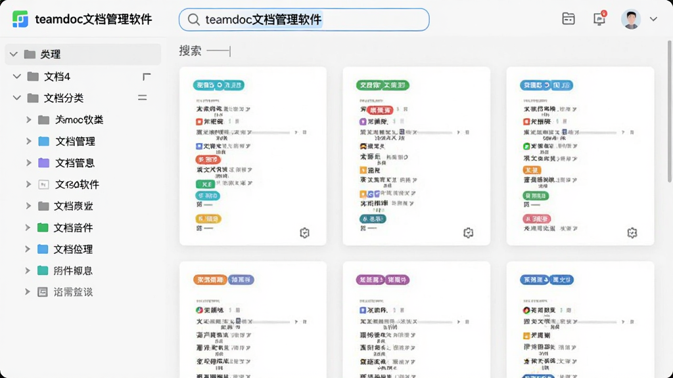Click the gray folder icon of 文档分类
The width and height of the screenshot is (673, 378).
point(33,98)
